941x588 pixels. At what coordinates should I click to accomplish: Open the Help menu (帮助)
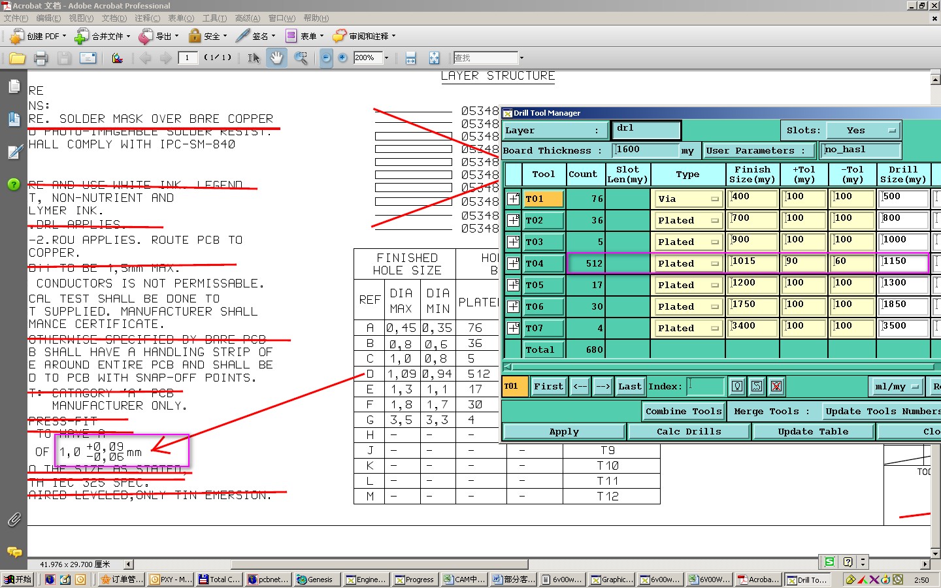(x=316, y=18)
